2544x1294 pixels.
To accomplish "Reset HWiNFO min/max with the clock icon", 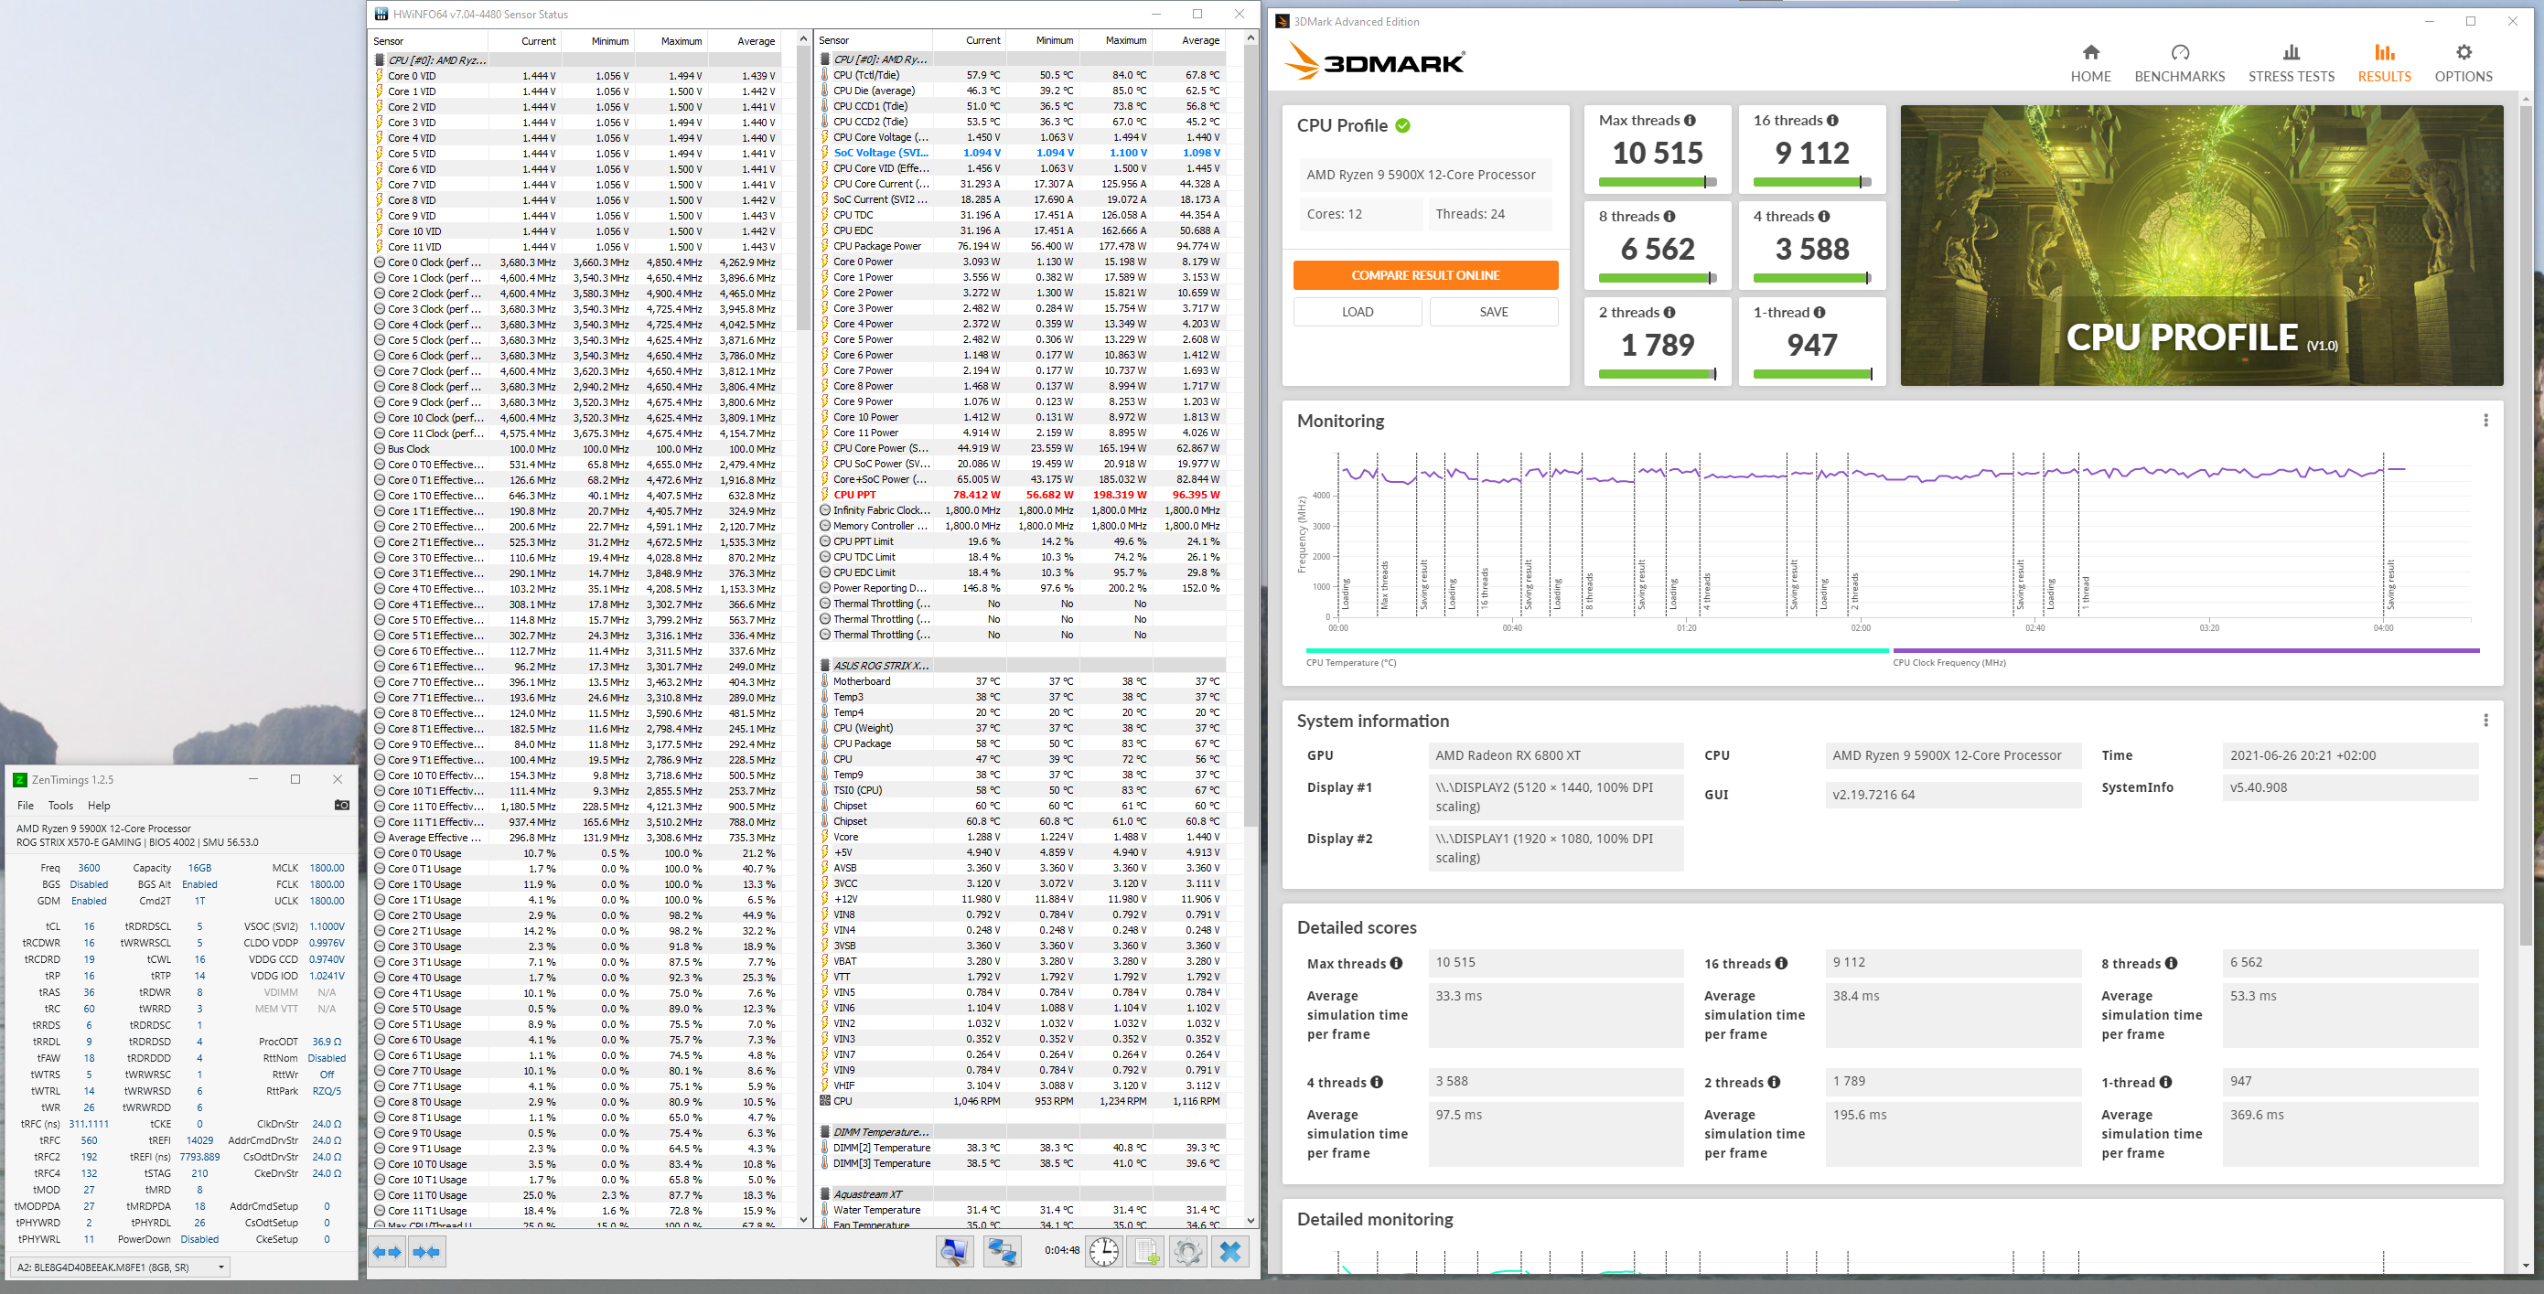I will coord(1103,1253).
